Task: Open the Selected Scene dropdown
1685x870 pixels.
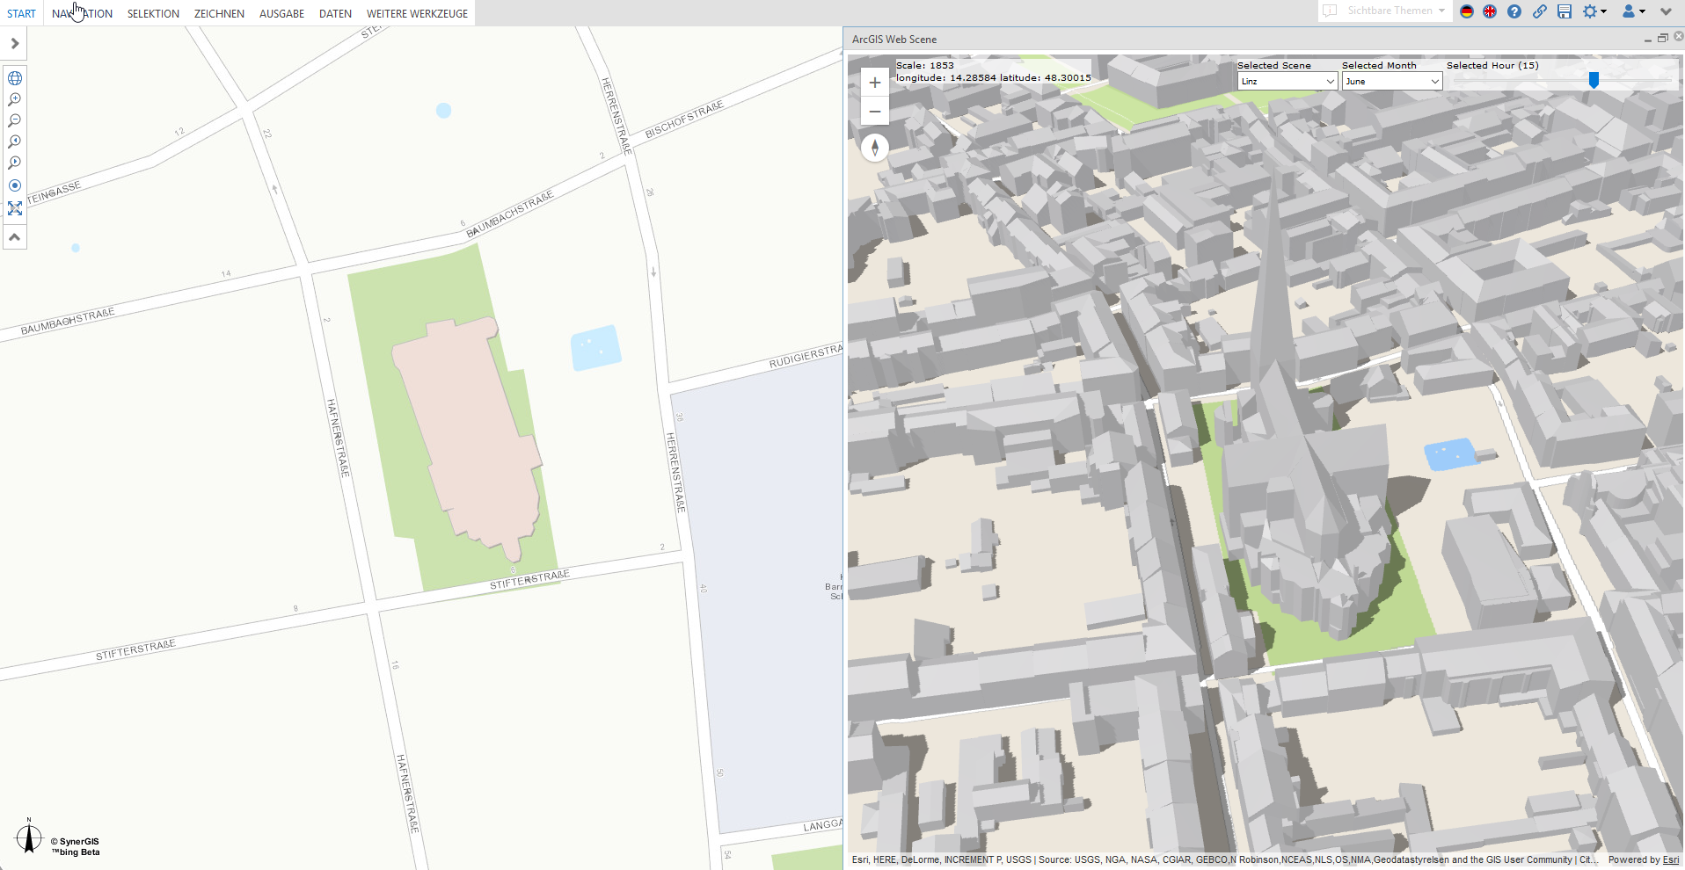Action: coord(1287,82)
